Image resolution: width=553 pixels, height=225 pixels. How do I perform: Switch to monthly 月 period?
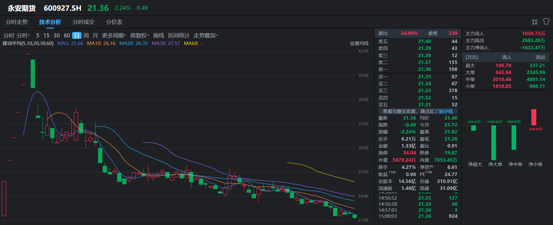click(x=95, y=35)
